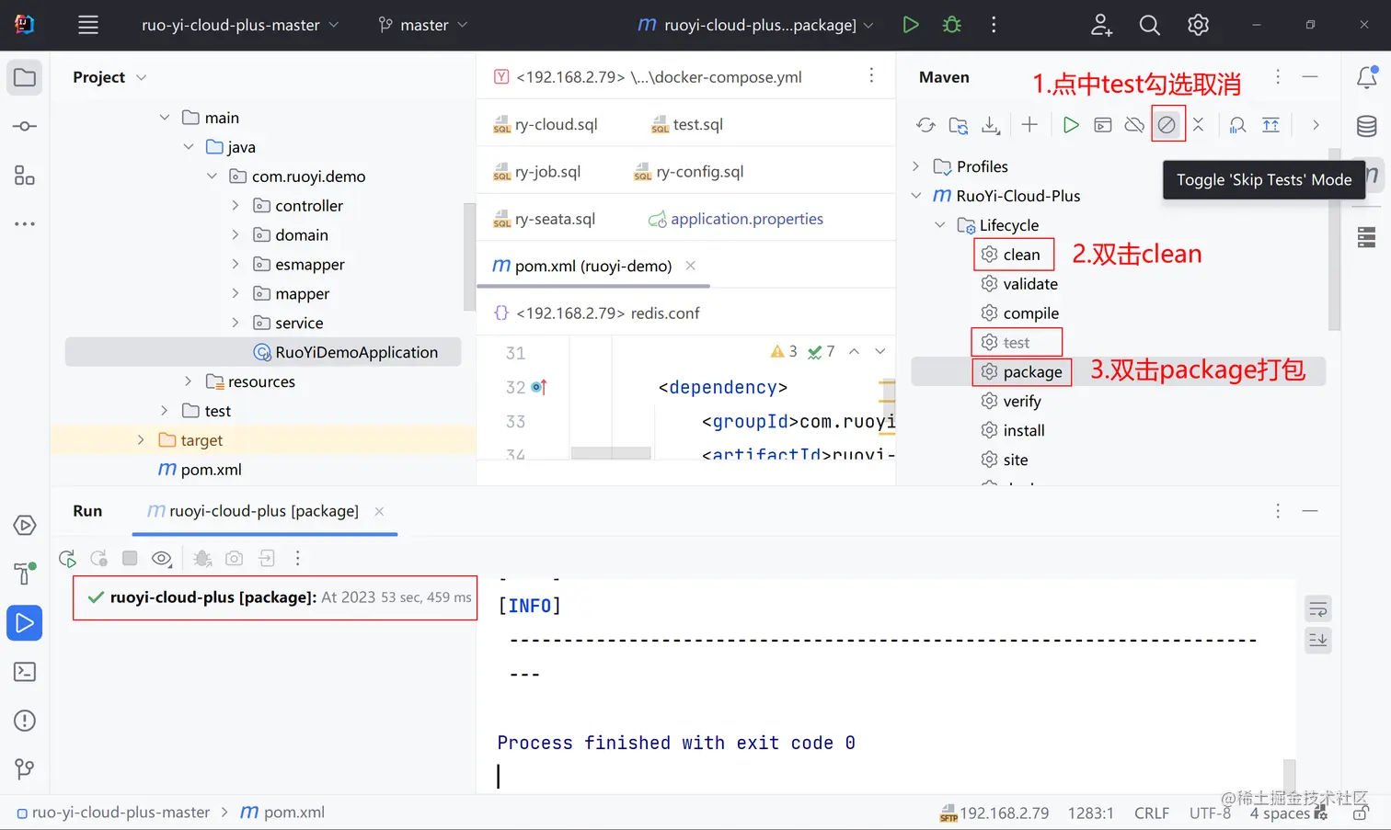Start debugging with the bug icon
The width and height of the screenshot is (1391, 830).
tap(952, 25)
